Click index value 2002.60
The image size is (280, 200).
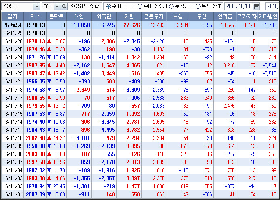(36, 138)
